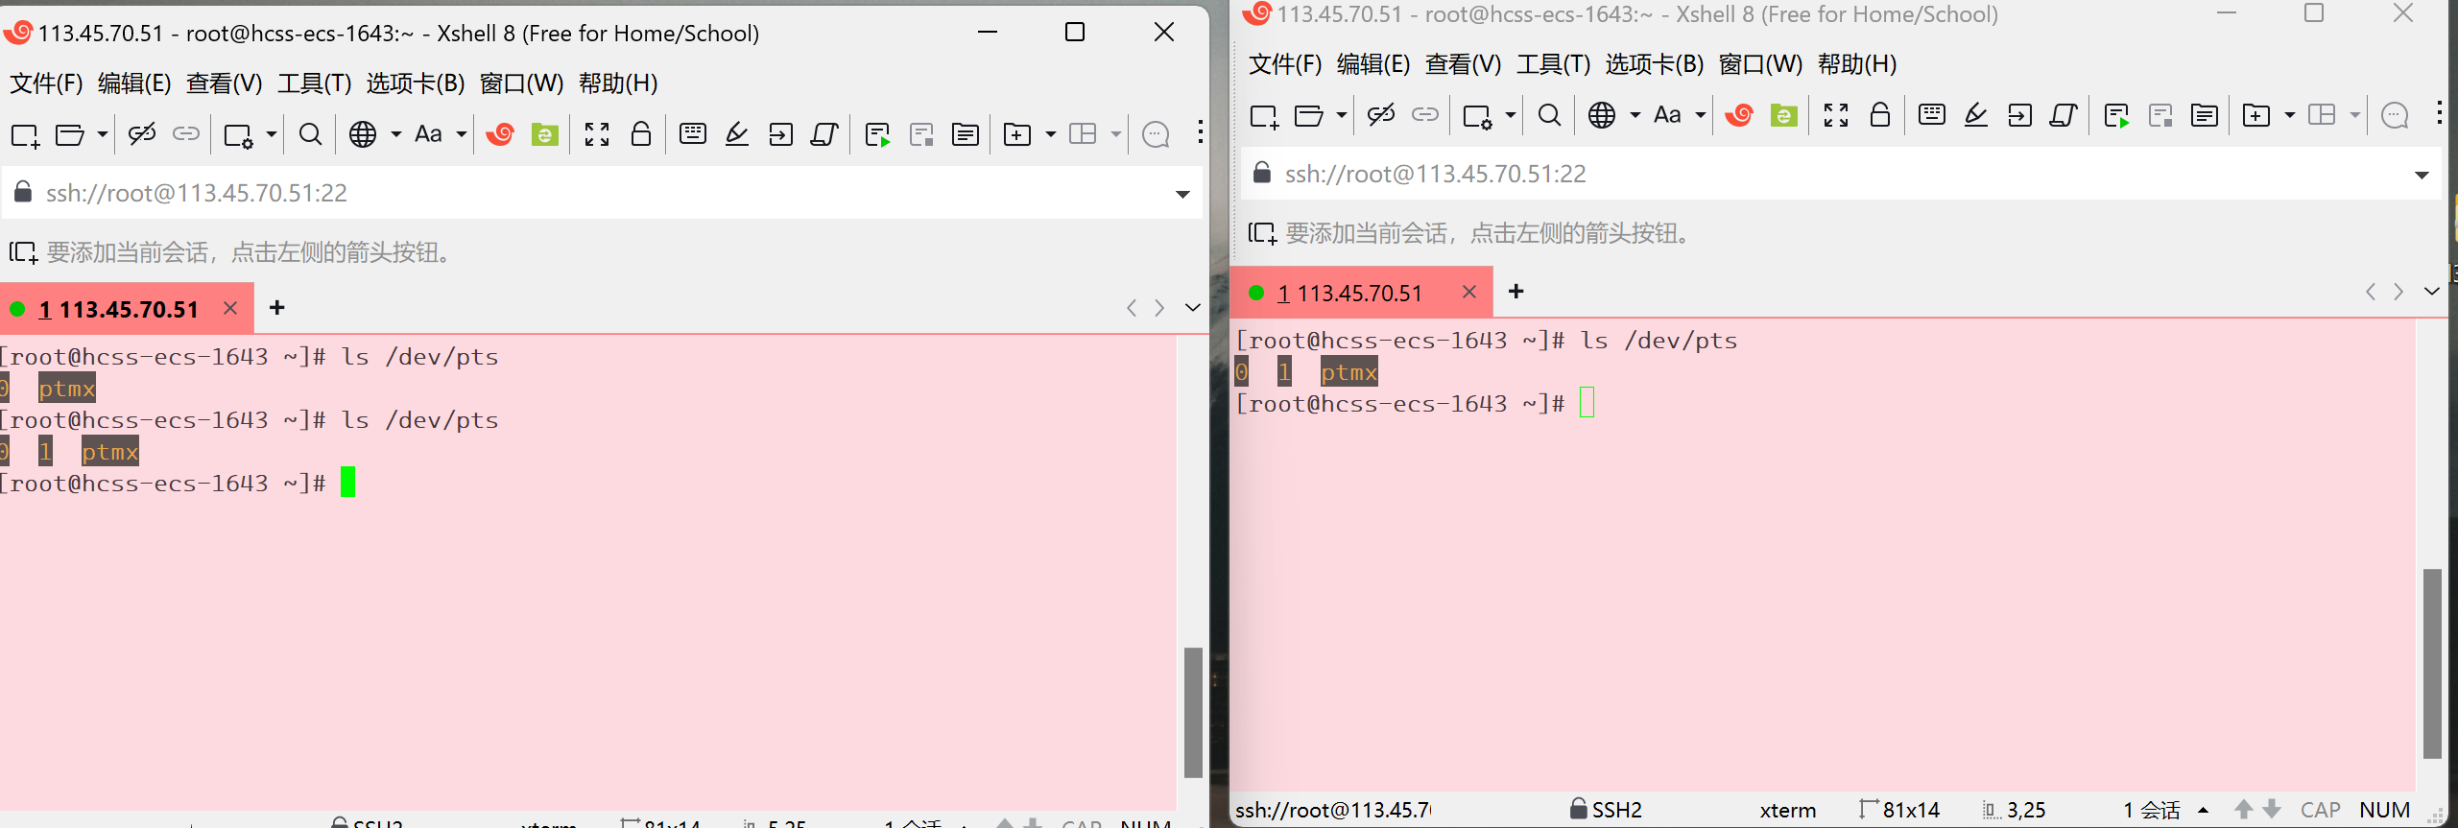Open 选项卡(B) menu in right window
The width and height of the screenshot is (2458, 828).
(1655, 64)
